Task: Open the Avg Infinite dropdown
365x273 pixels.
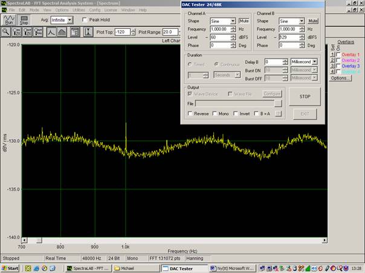Action: (x=69, y=20)
